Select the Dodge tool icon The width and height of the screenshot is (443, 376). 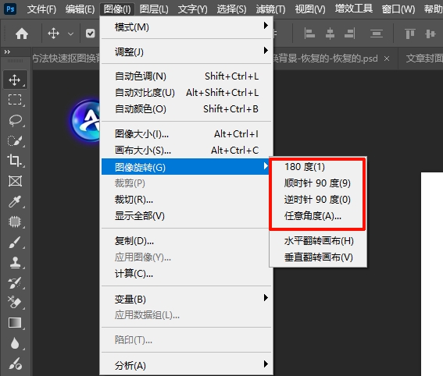15,364
